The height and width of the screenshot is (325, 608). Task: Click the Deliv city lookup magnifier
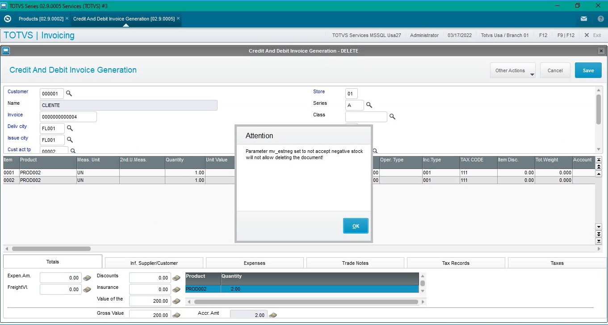[70, 128]
